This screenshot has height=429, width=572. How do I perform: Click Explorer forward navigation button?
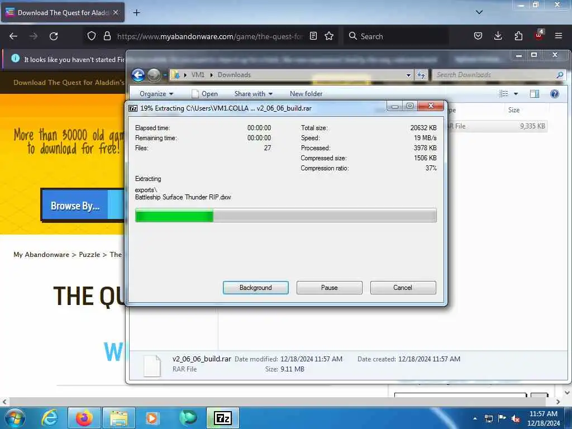[x=154, y=75]
